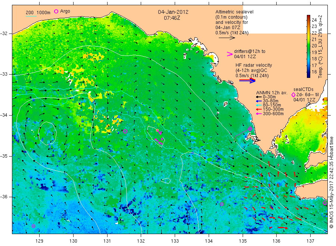Click the seal CTD diamond marker near 135.2E

pos(250,129)
